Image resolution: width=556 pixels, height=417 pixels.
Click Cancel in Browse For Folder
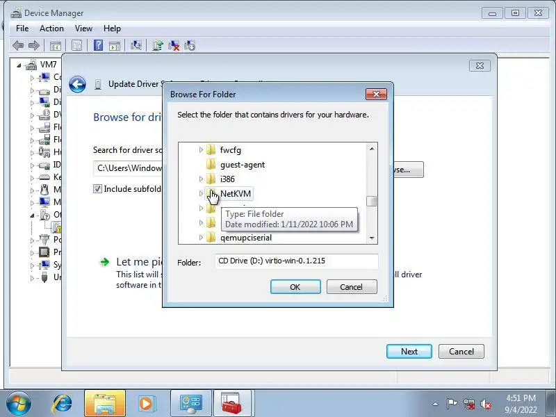point(352,287)
